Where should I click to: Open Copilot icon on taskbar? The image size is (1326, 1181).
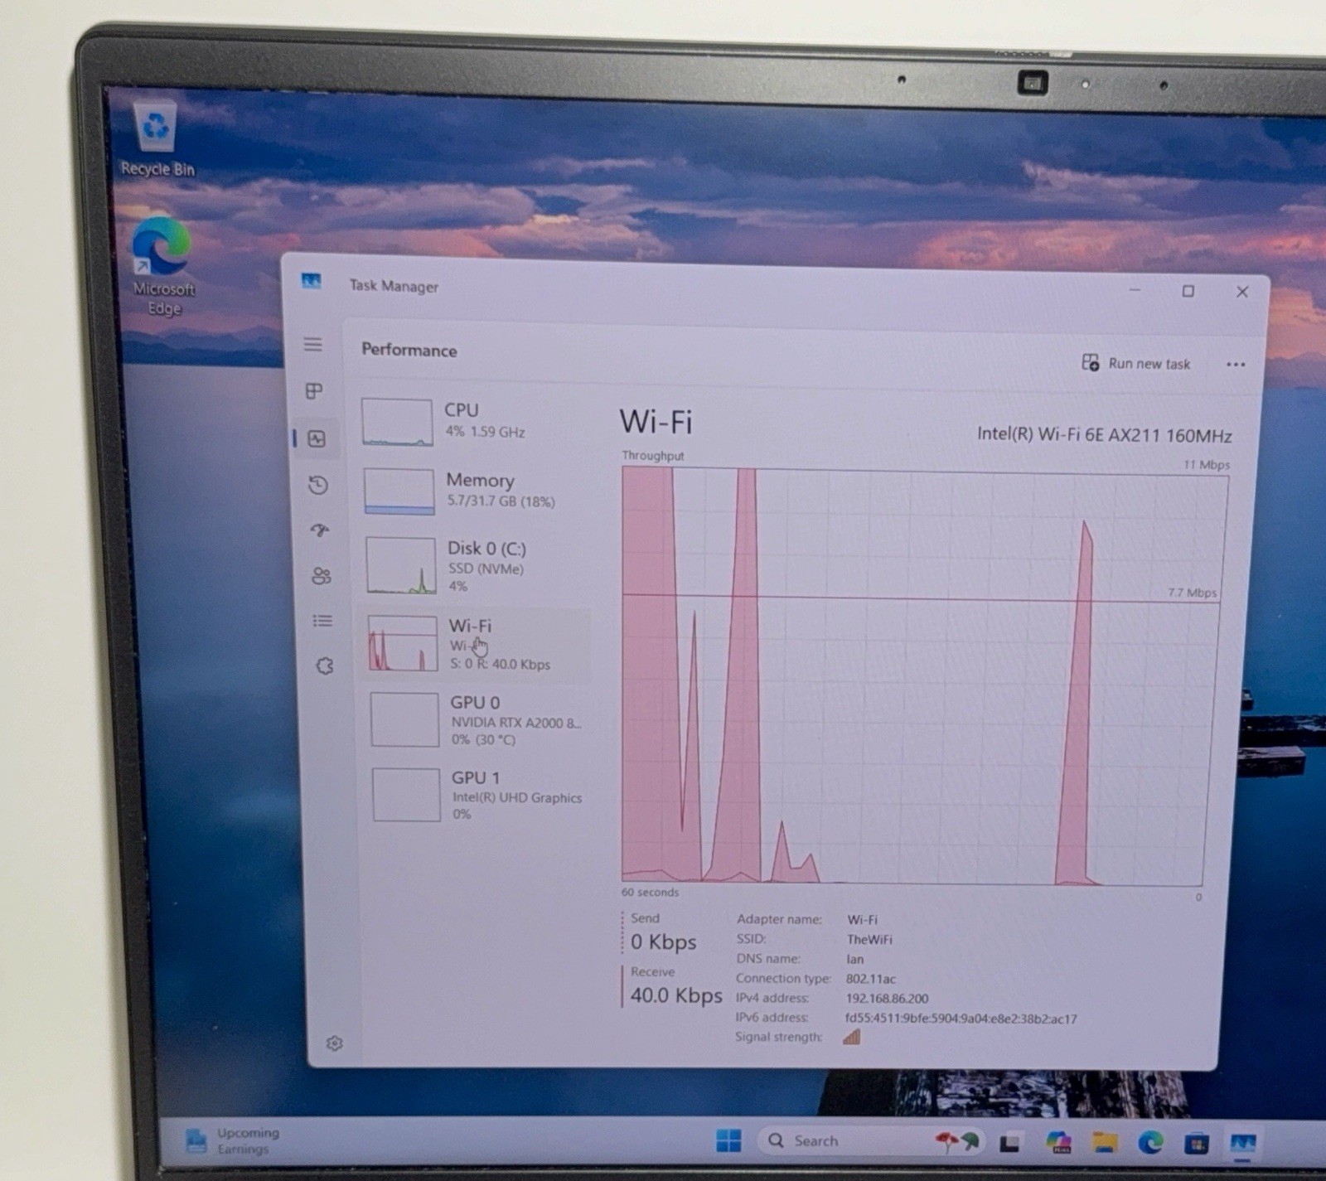coord(1057,1143)
